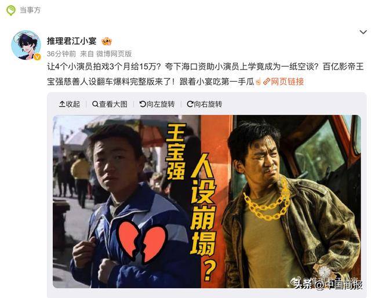371x298 pixels.
Task: Rotate image left with 向左旋转
Action: [157, 104]
